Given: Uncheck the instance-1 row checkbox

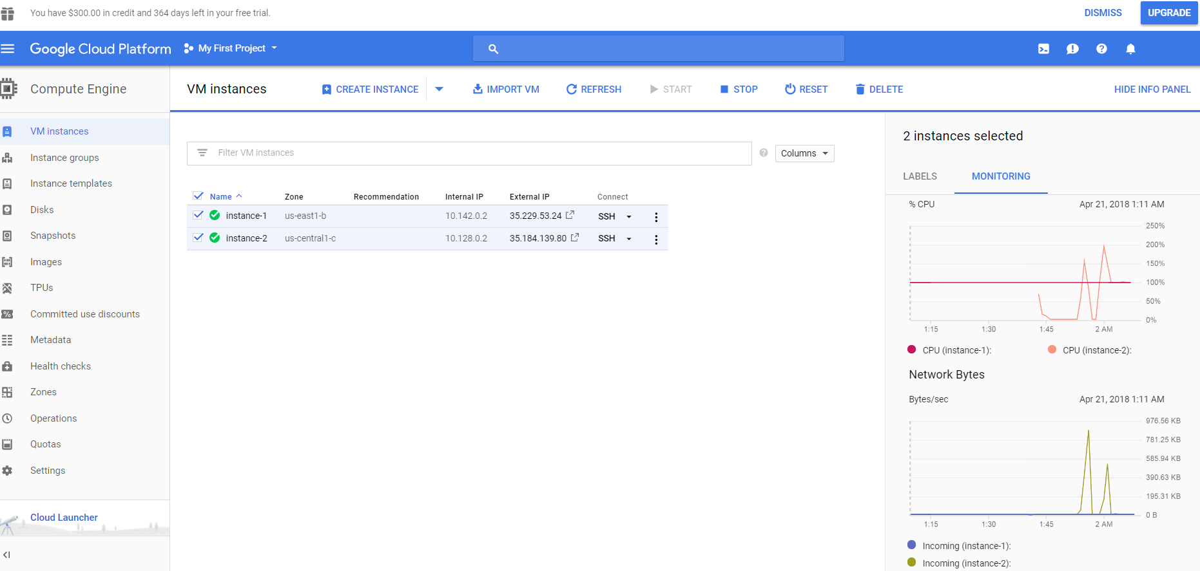Looking at the screenshot, I should (198, 215).
